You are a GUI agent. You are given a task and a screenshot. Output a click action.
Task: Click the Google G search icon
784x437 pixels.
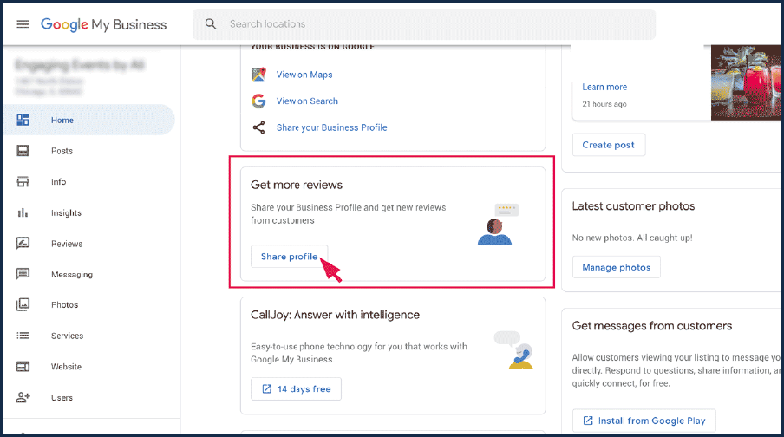pyautogui.click(x=258, y=101)
